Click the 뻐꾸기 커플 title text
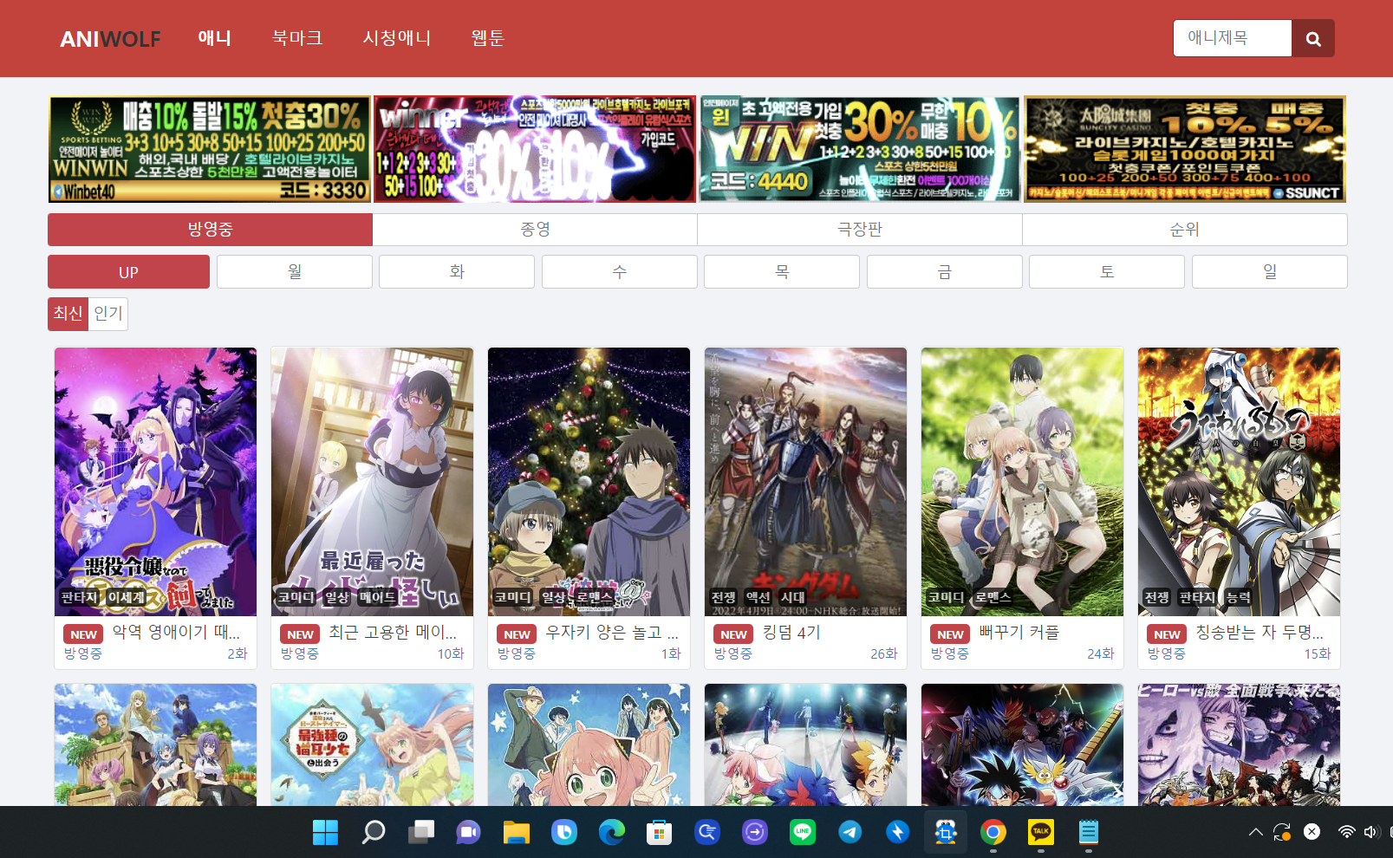The height and width of the screenshot is (858, 1393). coord(1019,633)
